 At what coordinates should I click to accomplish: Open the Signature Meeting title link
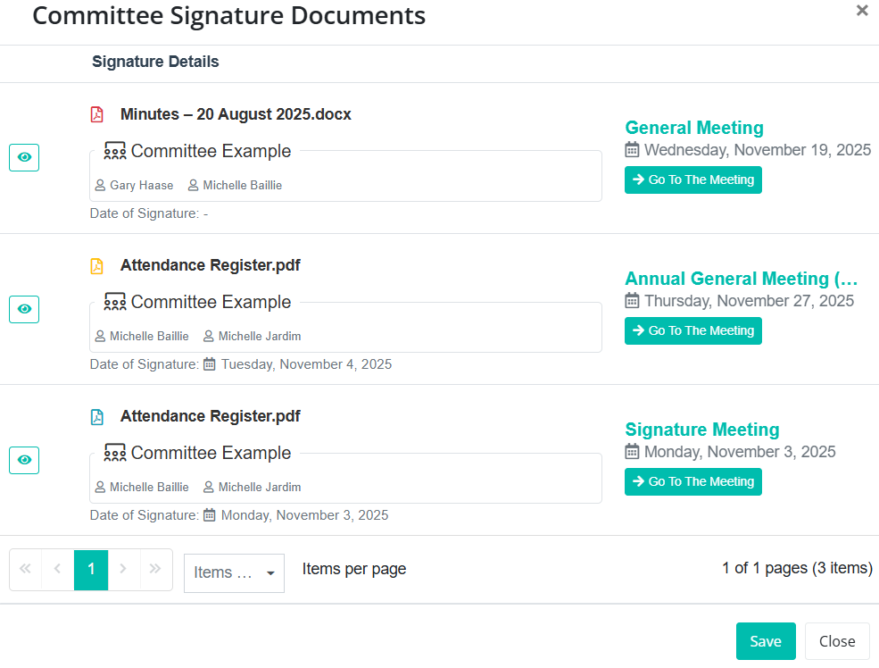tap(701, 430)
